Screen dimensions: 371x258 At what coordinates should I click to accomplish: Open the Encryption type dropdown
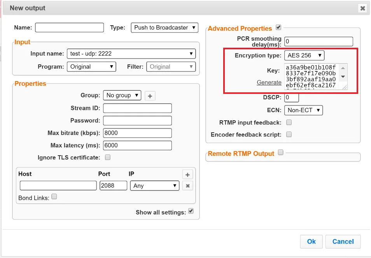point(304,55)
